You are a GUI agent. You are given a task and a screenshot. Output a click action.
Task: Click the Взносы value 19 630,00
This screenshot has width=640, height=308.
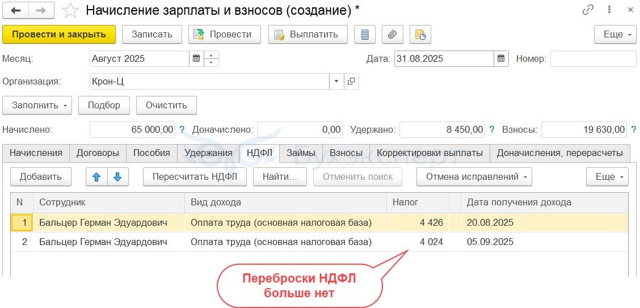pyautogui.click(x=584, y=130)
